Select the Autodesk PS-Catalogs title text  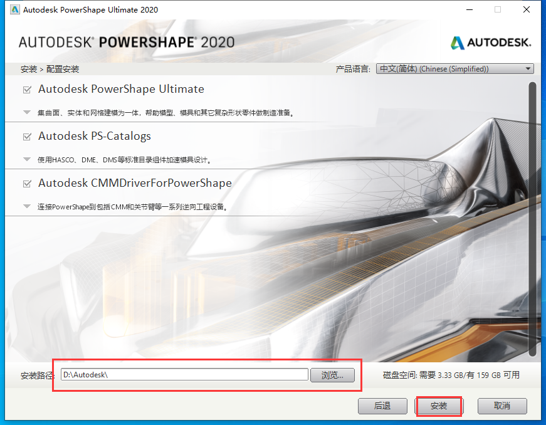pyautogui.click(x=95, y=136)
